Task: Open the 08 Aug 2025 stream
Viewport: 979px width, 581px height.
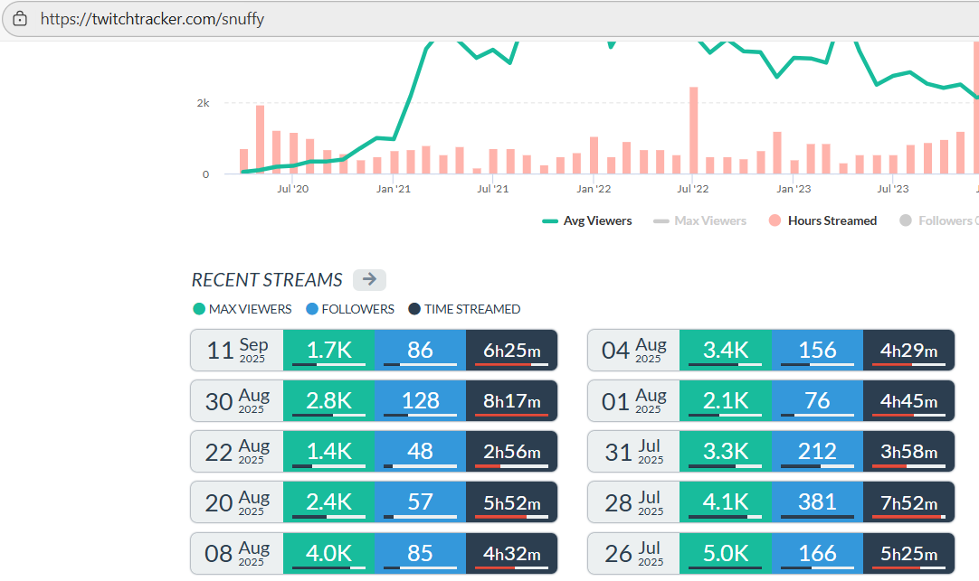Action: pyautogui.click(x=374, y=553)
